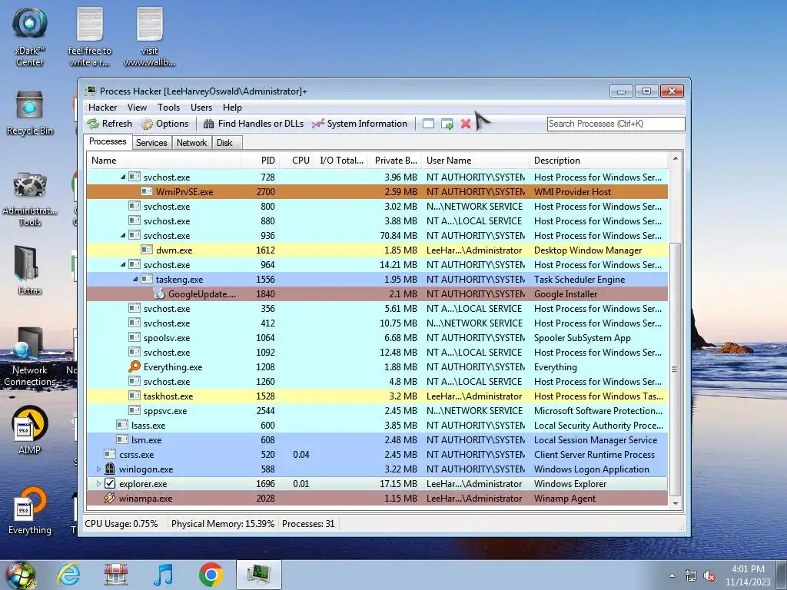
Task: Switch to the Services tab
Action: coord(151,143)
